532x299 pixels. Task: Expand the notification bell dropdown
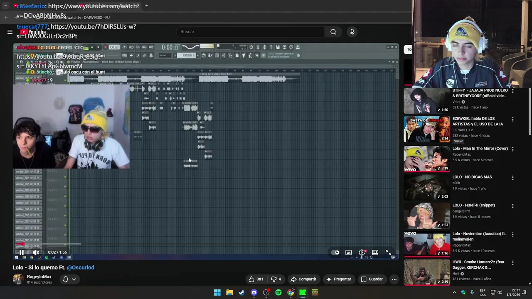pos(69,279)
